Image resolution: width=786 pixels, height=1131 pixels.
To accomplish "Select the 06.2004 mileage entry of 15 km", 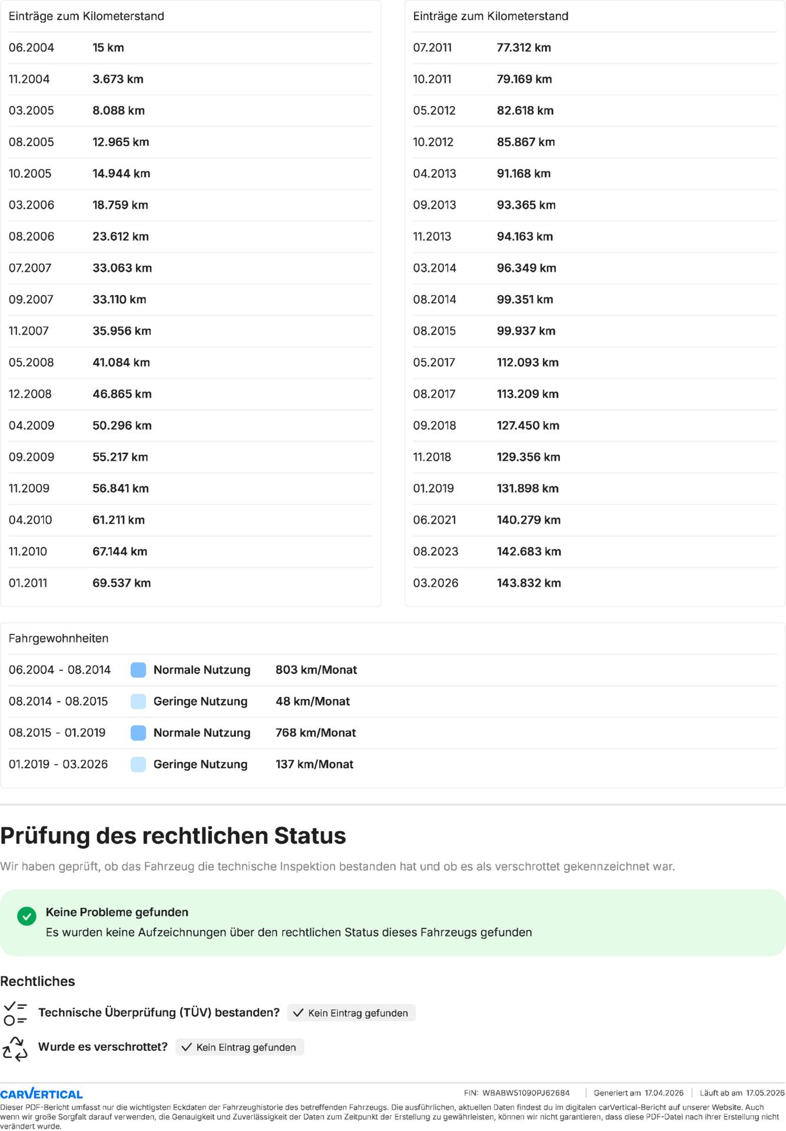I will [x=108, y=48].
